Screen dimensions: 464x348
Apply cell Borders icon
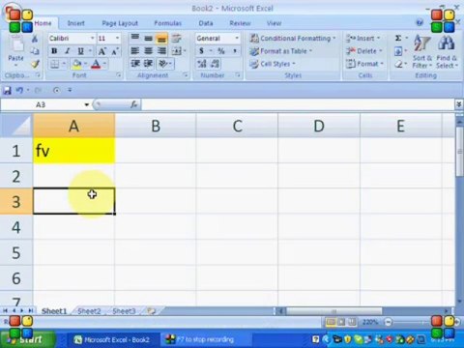pyautogui.click(x=54, y=64)
